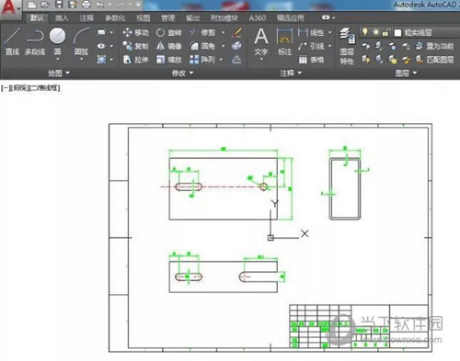
Task: Expand the Arc (圆弧) options arrow
Action: [82, 59]
